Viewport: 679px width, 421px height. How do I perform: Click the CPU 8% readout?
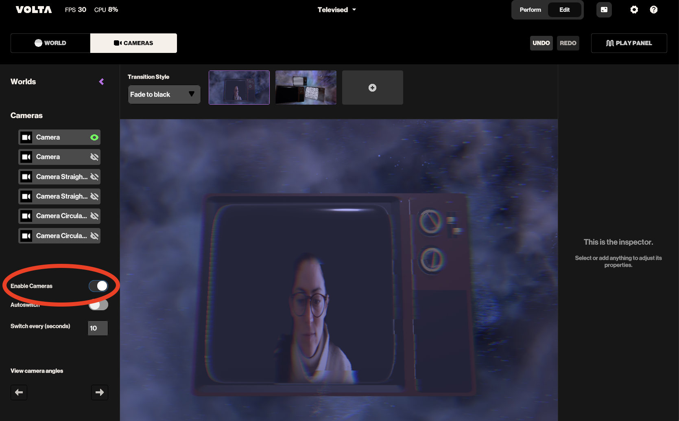pos(106,10)
